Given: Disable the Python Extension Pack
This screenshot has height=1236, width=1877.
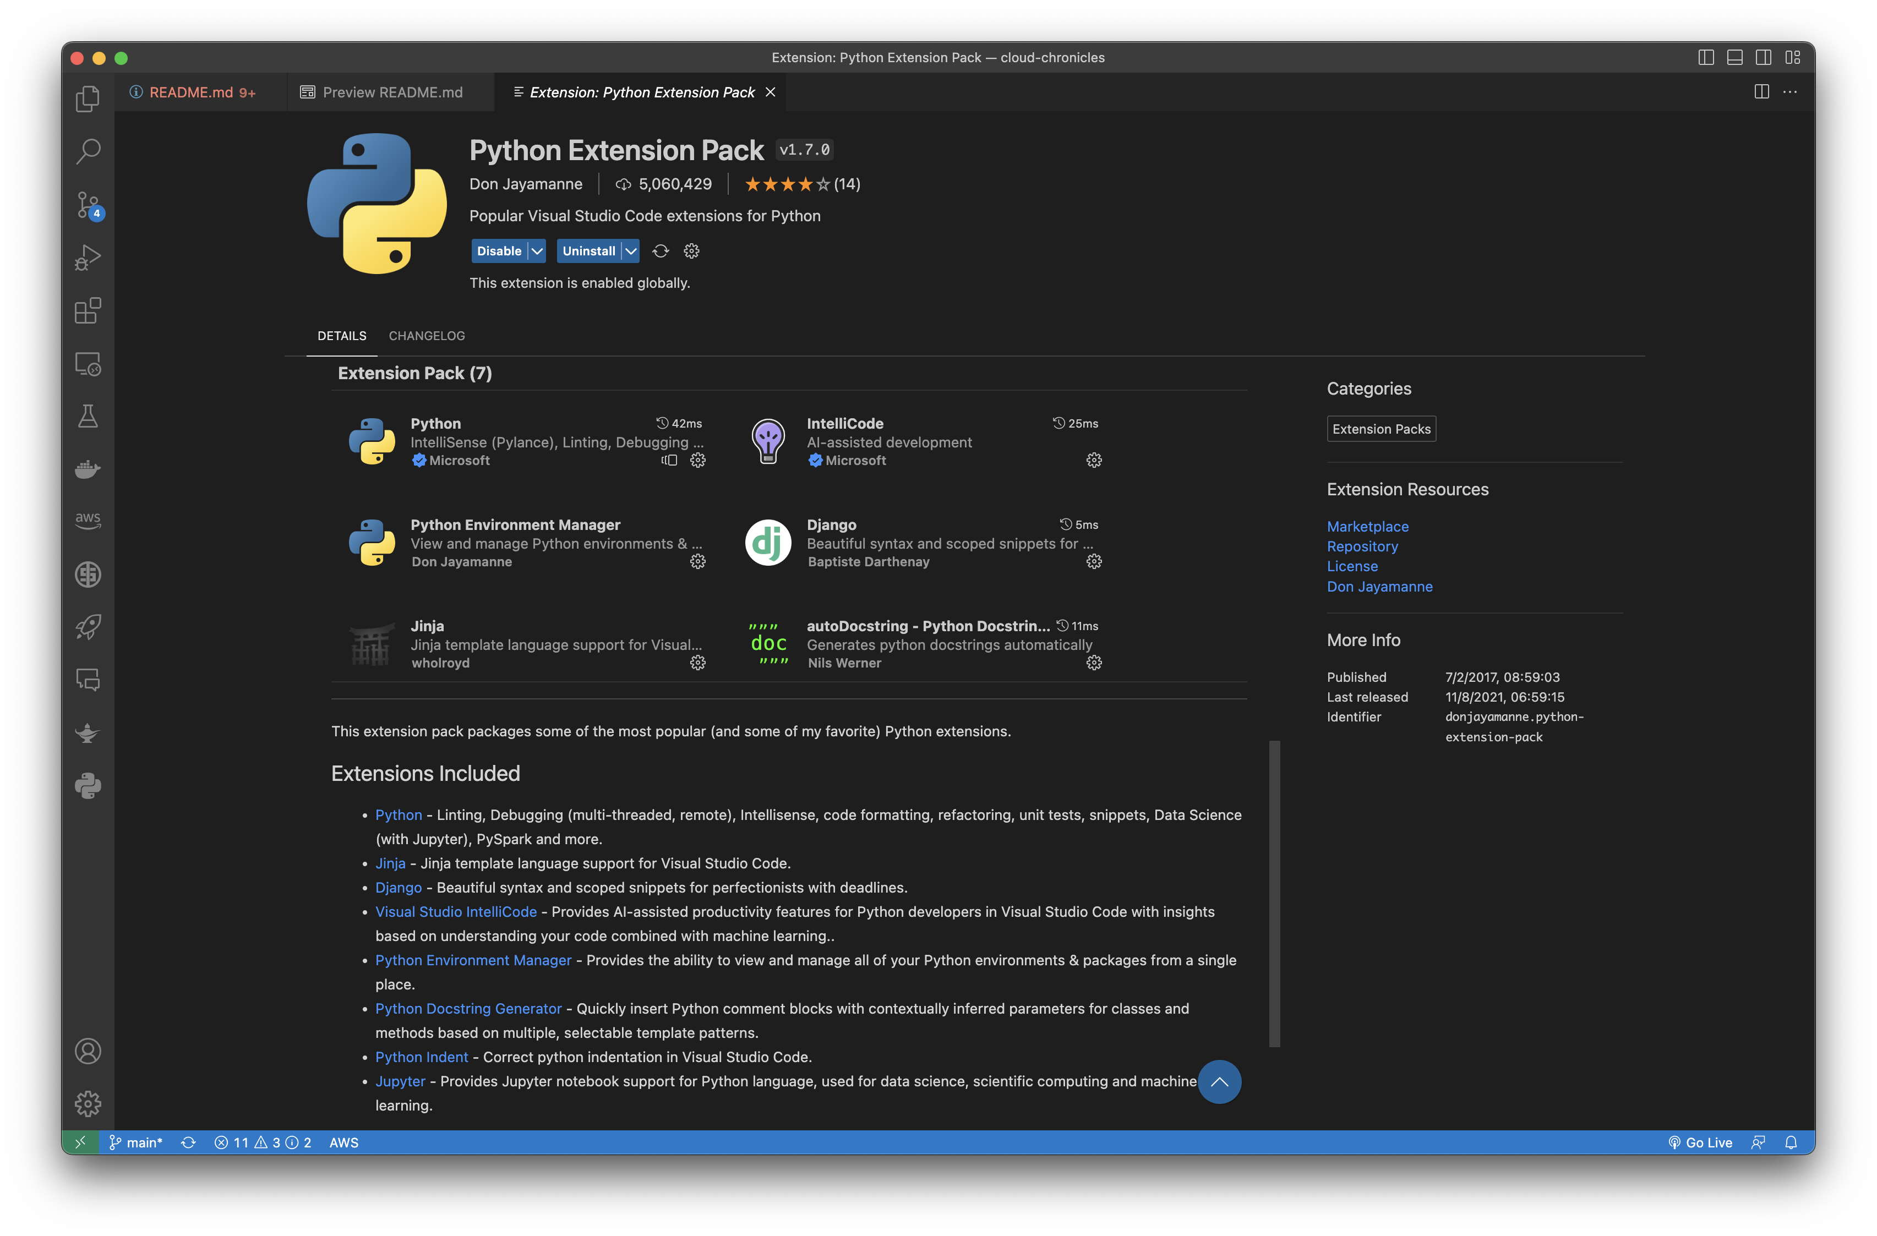Looking at the screenshot, I should click(499, 251).
